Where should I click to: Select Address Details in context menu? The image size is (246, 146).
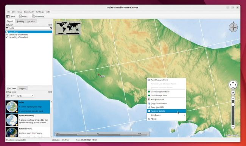point(166,111)
